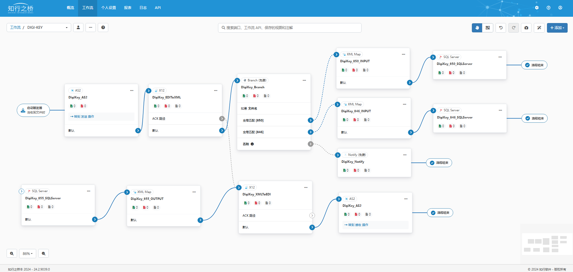Switch to 概览 tab
This screenshot has height=272, width=573.
click(x=70, y=8)
